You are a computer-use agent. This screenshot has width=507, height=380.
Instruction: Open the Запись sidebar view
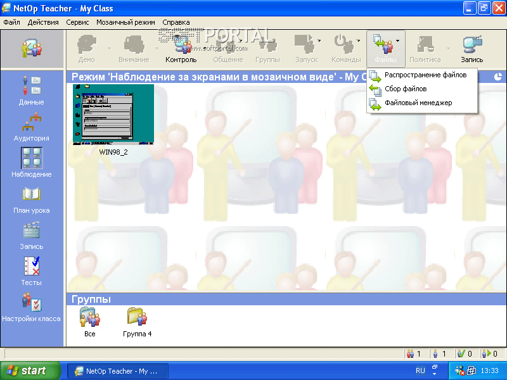pos(31,235)
